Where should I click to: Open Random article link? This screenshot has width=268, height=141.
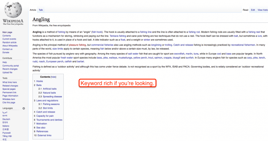[10, 42]
